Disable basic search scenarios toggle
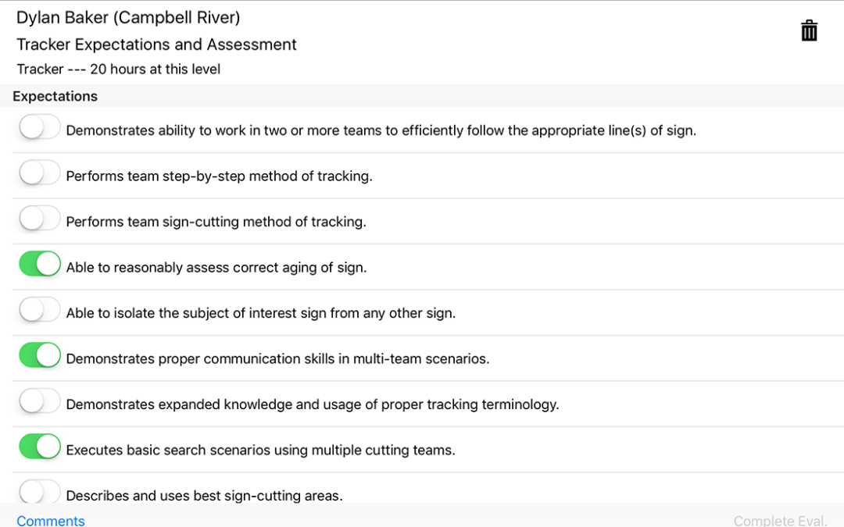The width and height of the screenshot is (844, 527). point(39,447)
